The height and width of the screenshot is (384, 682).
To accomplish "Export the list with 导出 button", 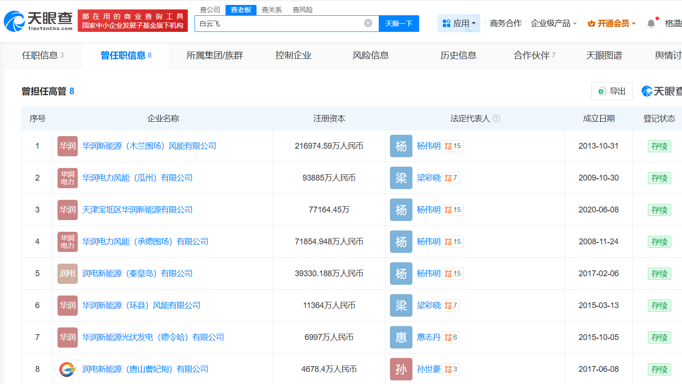I will [x=612, y=91].
